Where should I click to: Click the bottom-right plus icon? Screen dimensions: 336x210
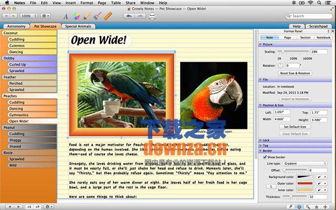[x=325, y=207]
